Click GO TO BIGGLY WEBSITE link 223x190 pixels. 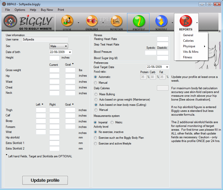[x=35, y=29]
